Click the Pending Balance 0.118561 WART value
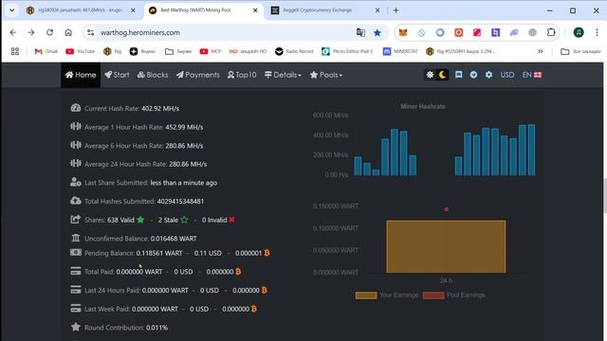Screen dimensions: 607x341 coord(159,253)
